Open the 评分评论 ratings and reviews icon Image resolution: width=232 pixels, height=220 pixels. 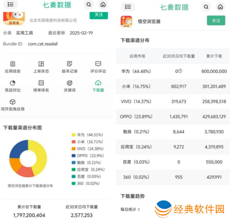click(98, 64)
